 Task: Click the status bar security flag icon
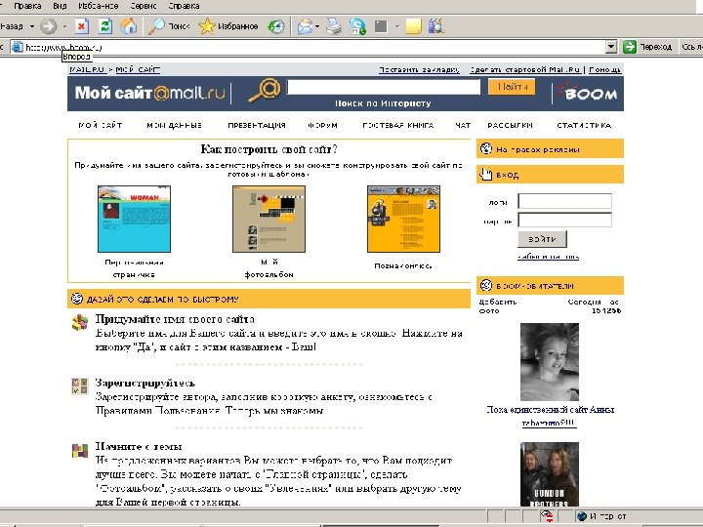(x=547, y=516)
